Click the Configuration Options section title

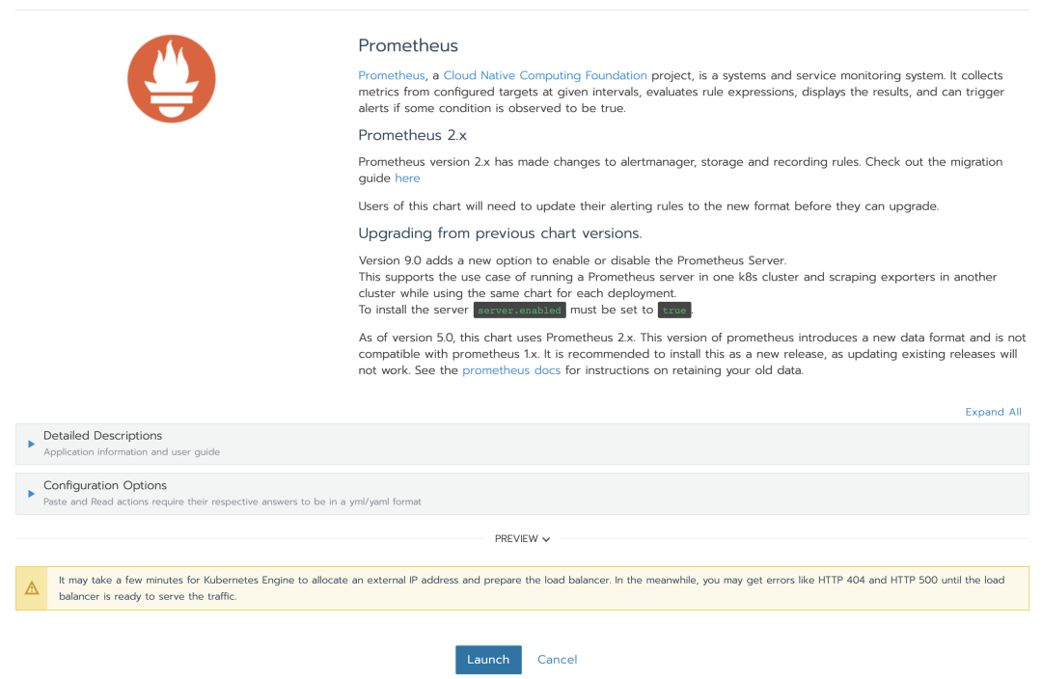(105, 486)
